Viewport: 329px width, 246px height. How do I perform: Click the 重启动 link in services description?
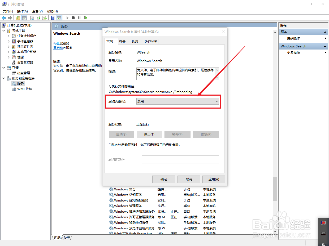tap(58, 48)
